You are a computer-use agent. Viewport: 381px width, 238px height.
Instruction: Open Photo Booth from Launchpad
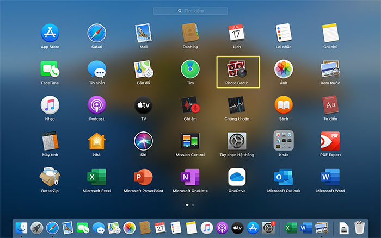tap(237, 69)
